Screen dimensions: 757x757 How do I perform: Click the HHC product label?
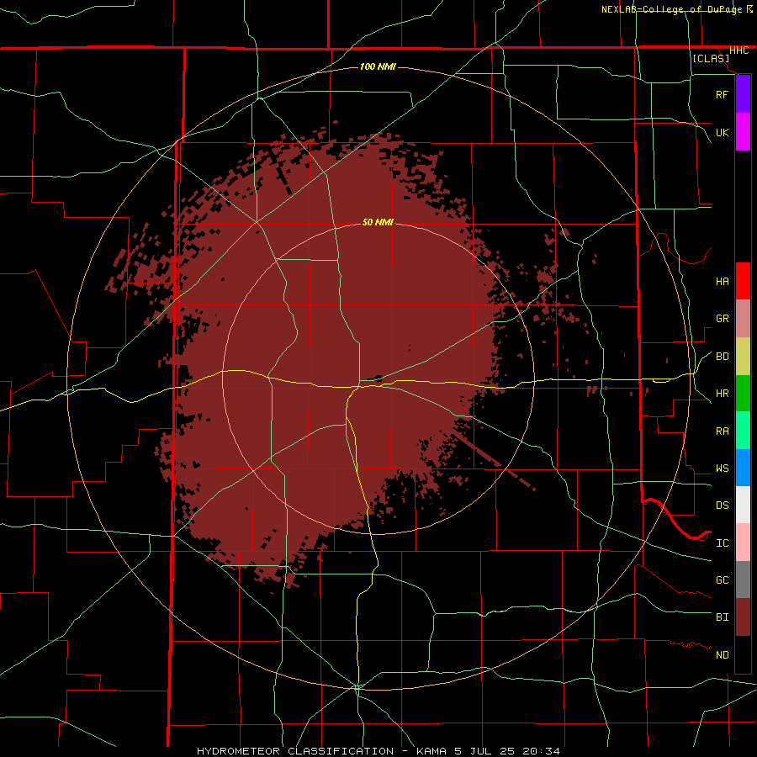(738, 50)
